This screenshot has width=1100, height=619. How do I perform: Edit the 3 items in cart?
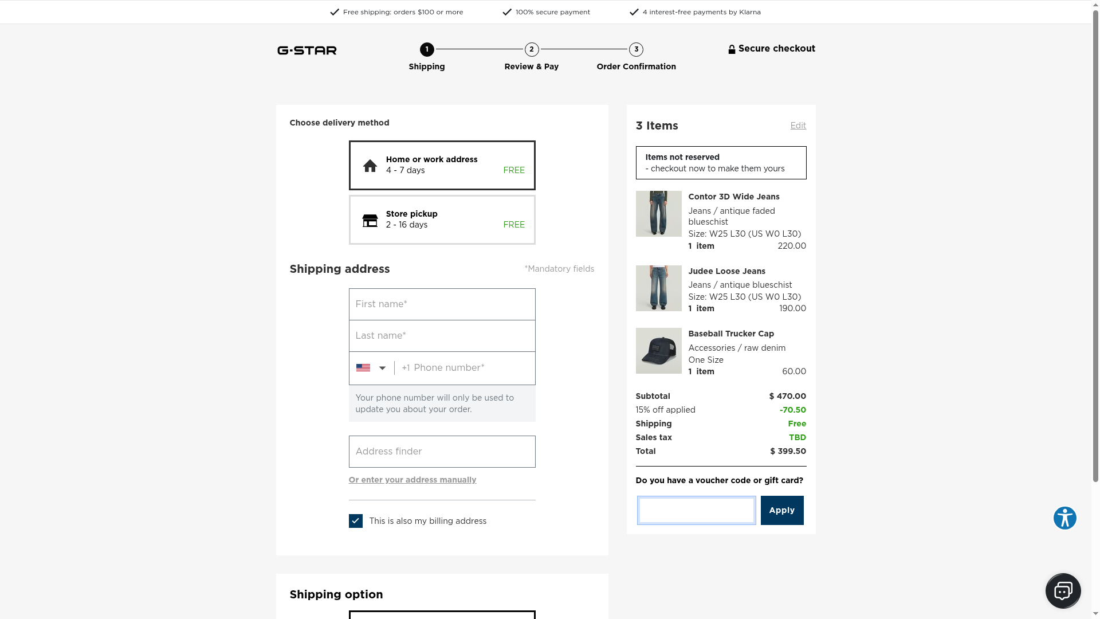click(798, 126)
